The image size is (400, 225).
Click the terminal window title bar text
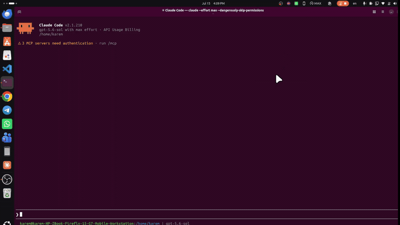tap(213, 10)
